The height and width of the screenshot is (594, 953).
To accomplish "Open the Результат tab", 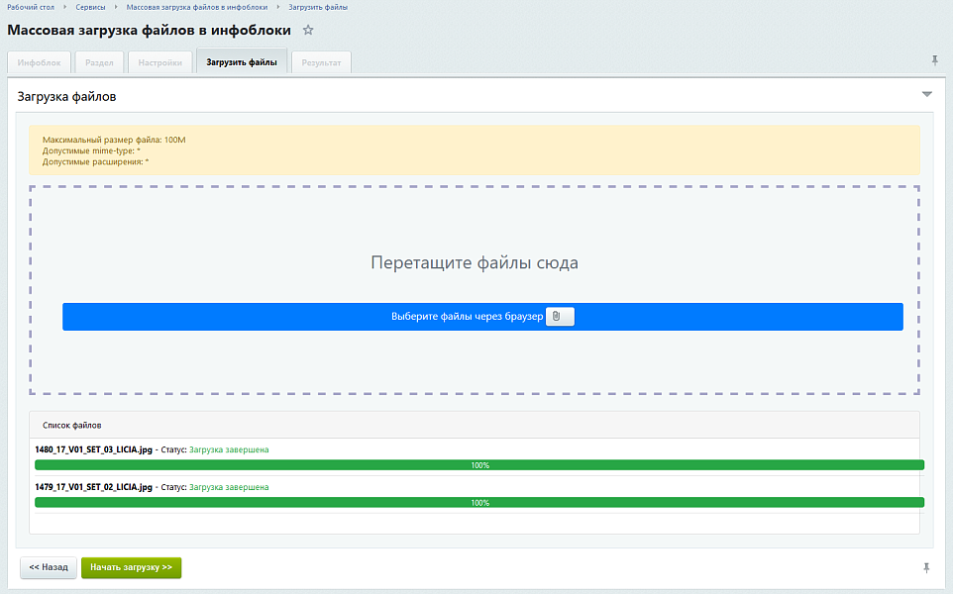I will tap(321, 62).
